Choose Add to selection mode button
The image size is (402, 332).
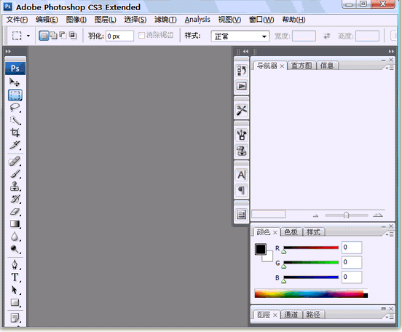[x=54, y=36]
